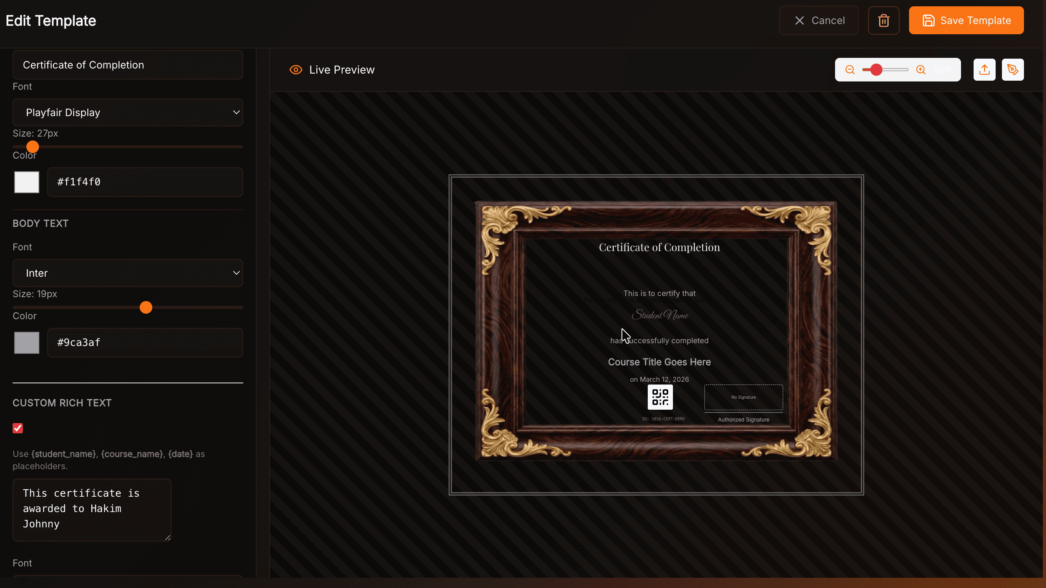Click the No Signature placeholder box
Screen dimensions: 1046x588
click(743, 397)
